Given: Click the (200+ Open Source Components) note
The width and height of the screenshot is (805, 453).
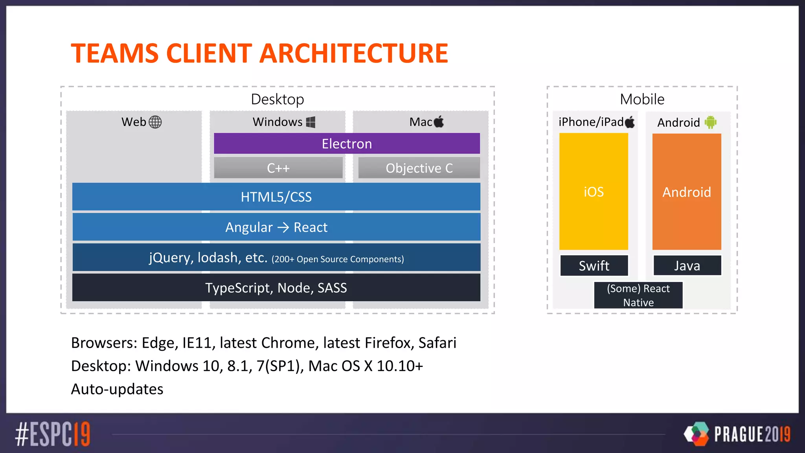Looking at the screenshot, I should pos(338,259).
